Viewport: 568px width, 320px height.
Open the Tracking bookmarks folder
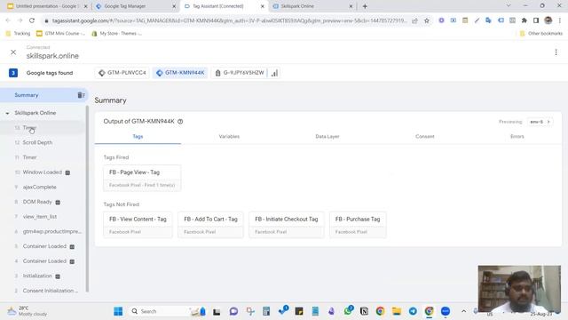tap(18, 34)
